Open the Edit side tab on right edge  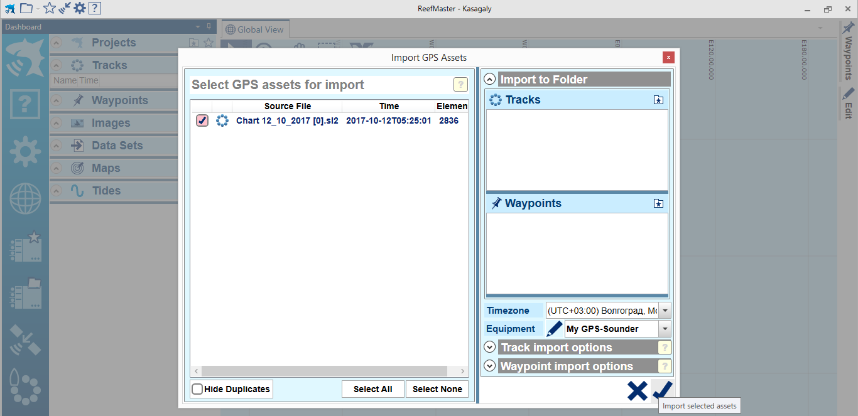tap(849, 104)
